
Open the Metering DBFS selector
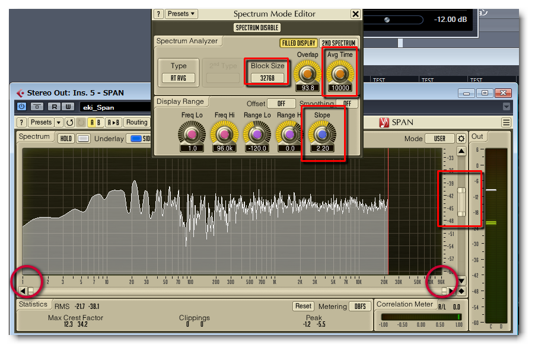click(x=360, y=307)
